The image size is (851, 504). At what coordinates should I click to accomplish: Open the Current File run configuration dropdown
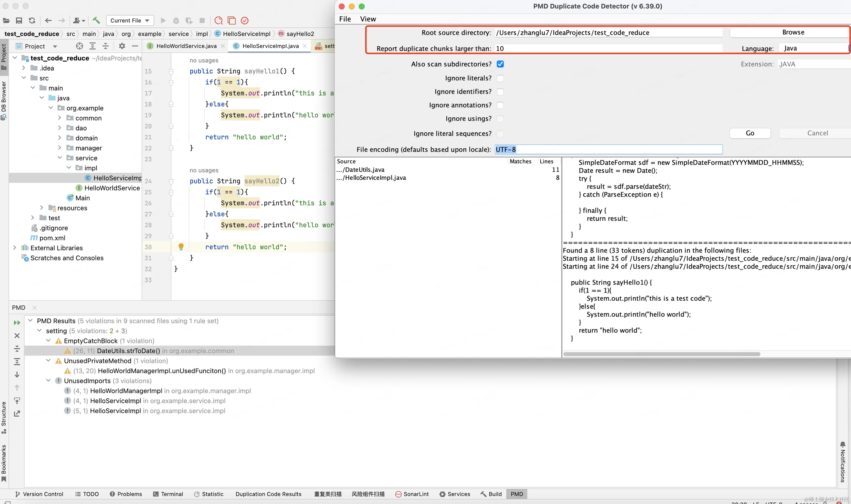(x=130, y=21)
